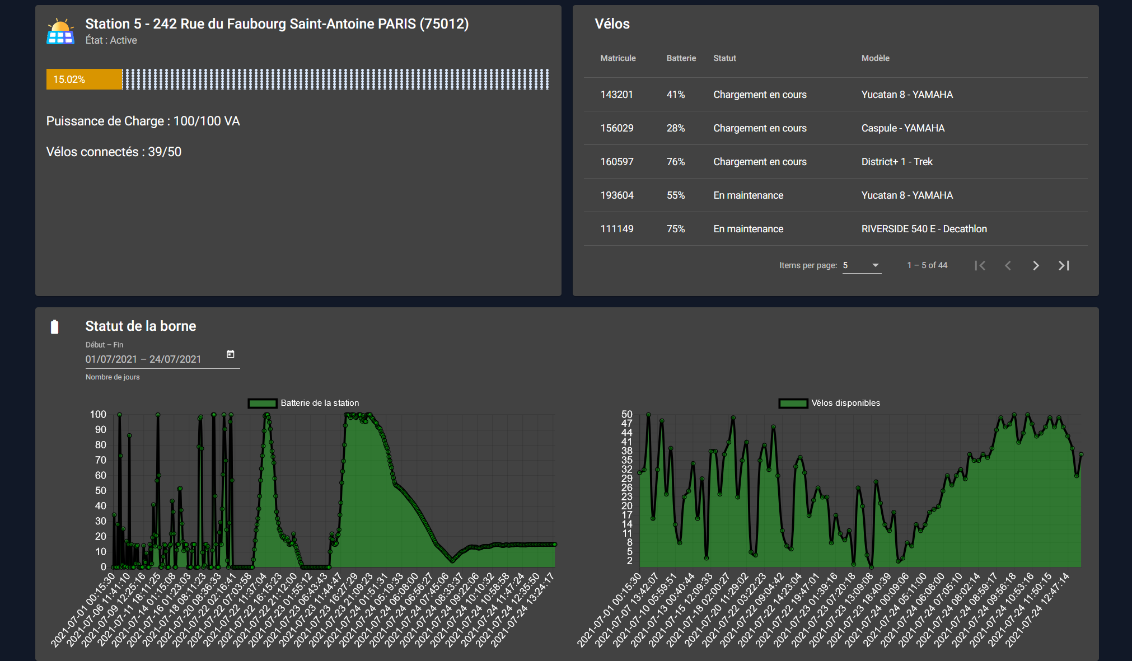Click the 55% battery cell
This screenshot has width=1132, height=661.
pos(676,195)
